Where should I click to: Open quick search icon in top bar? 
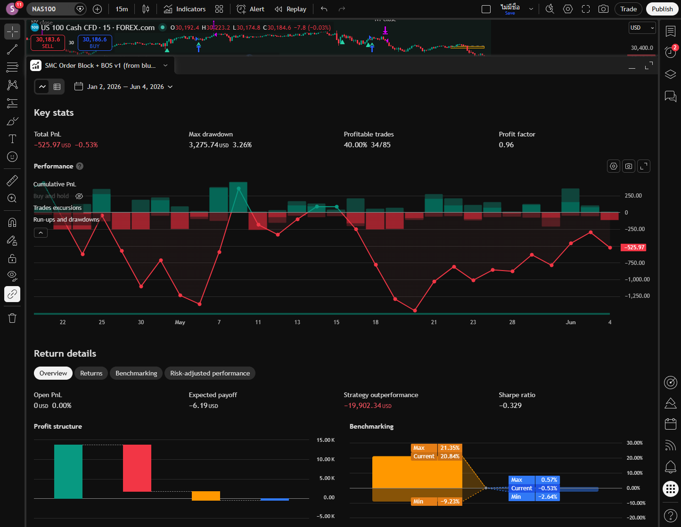pos(550,9)
